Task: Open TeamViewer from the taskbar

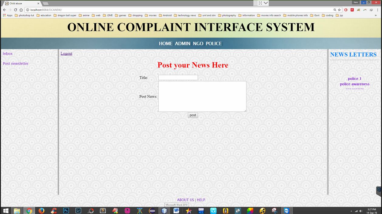Action: [287, 210]
